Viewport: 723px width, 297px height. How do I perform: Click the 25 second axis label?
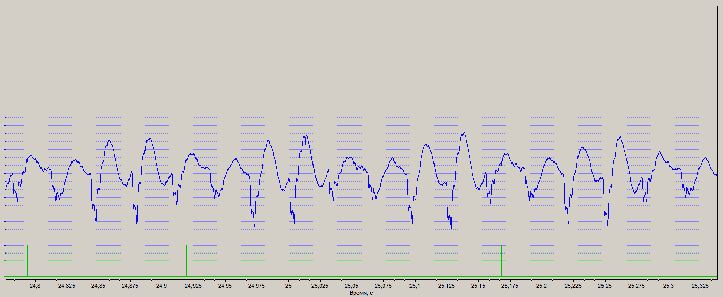pyautogui.click(x=288, y=286)
